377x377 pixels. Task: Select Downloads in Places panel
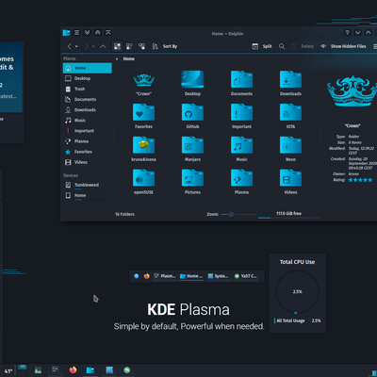tap(87, 110)
